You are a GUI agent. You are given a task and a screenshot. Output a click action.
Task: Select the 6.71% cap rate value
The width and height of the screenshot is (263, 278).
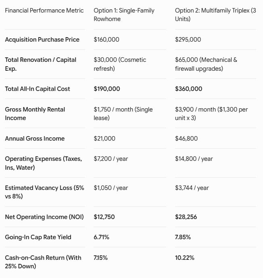(101, 237)
